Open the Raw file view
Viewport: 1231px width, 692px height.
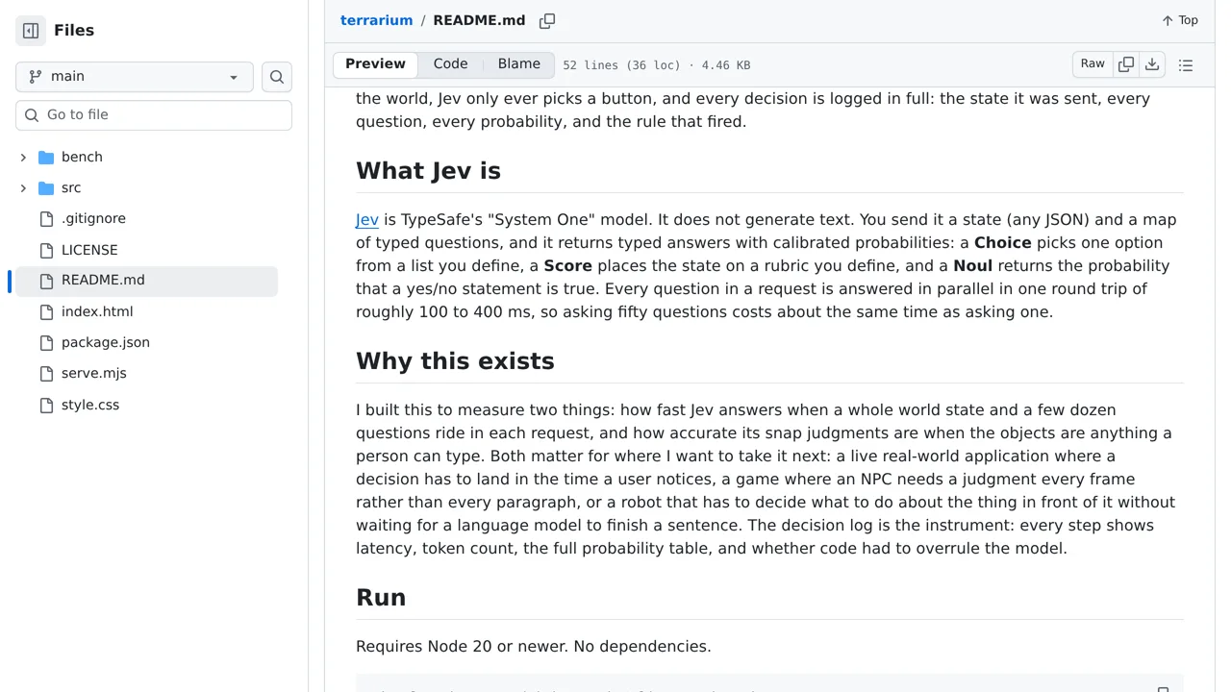tap(1093, 64)
